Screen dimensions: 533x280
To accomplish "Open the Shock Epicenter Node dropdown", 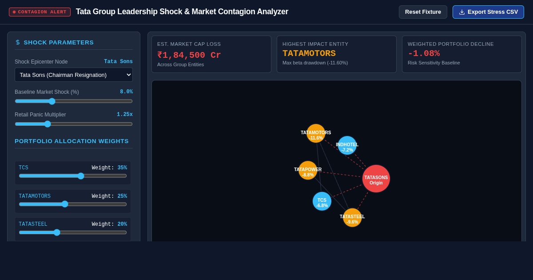I will point(74,75).
